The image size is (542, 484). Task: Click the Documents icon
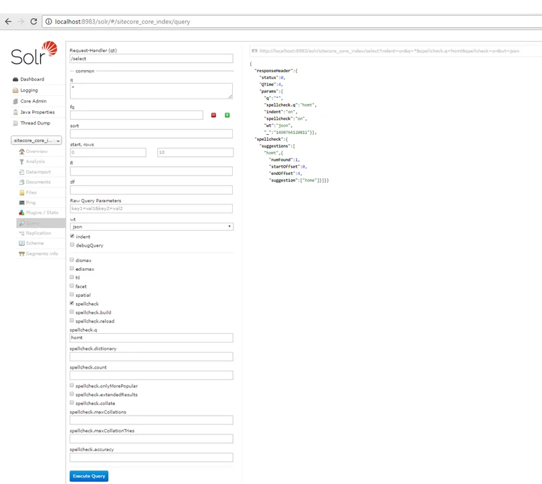tap(22, 182)
